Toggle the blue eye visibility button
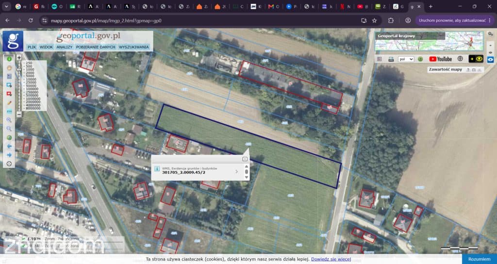The image size is (497, 264). (490, 59)
